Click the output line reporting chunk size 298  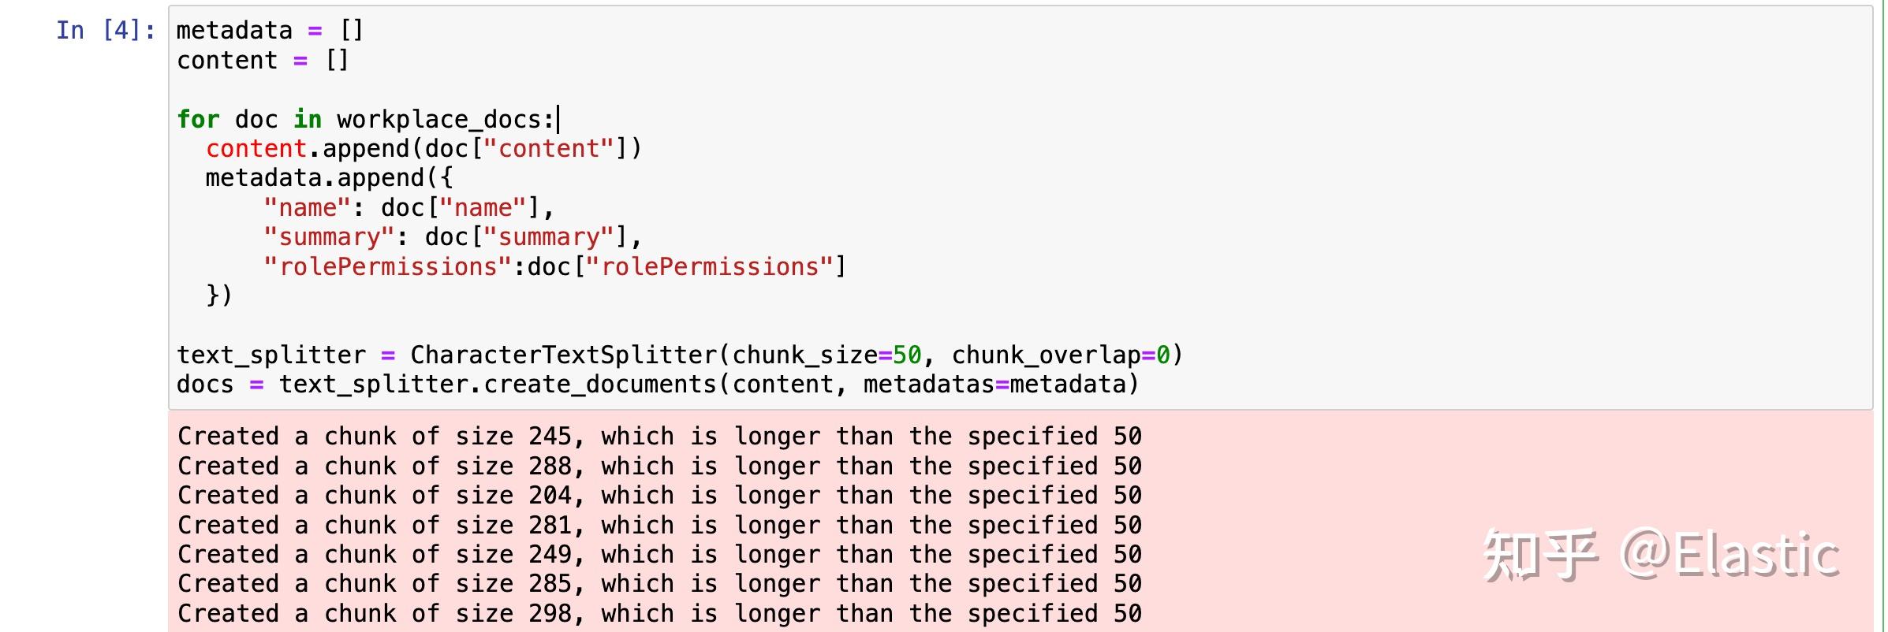point(659,614)
